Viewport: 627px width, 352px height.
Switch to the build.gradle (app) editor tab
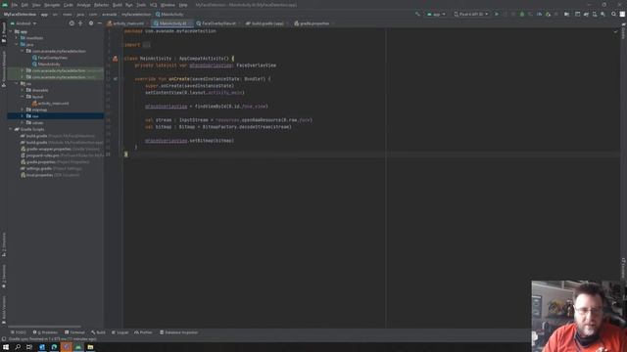(265, 23)
